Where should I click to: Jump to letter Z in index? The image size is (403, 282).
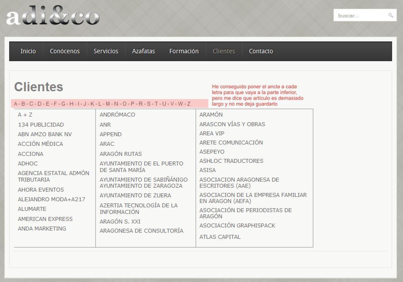189,104
